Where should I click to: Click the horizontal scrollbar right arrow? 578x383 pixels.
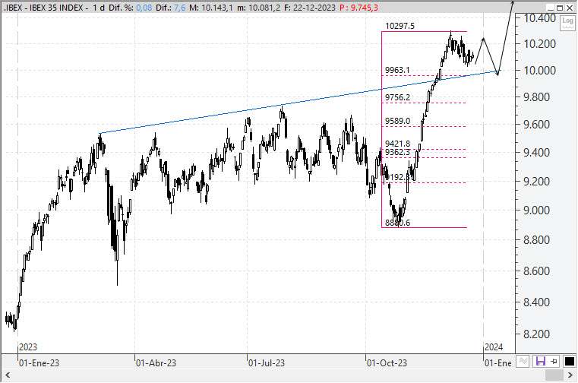(570, 375)
